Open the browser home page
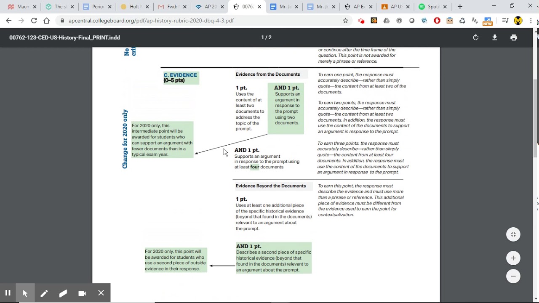 (x=47, y=21)
